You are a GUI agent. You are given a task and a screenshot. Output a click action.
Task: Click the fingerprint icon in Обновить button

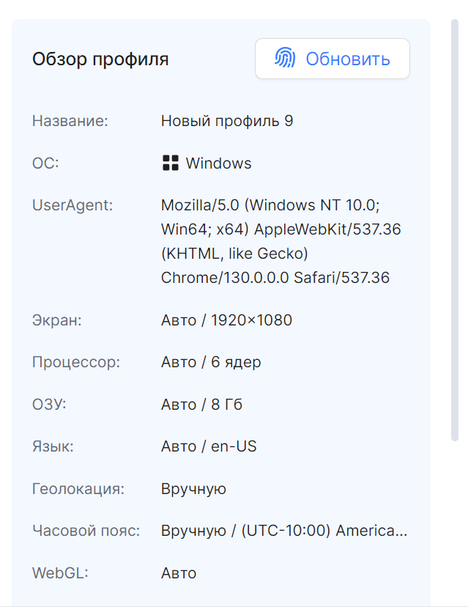[x=285, y=58]
